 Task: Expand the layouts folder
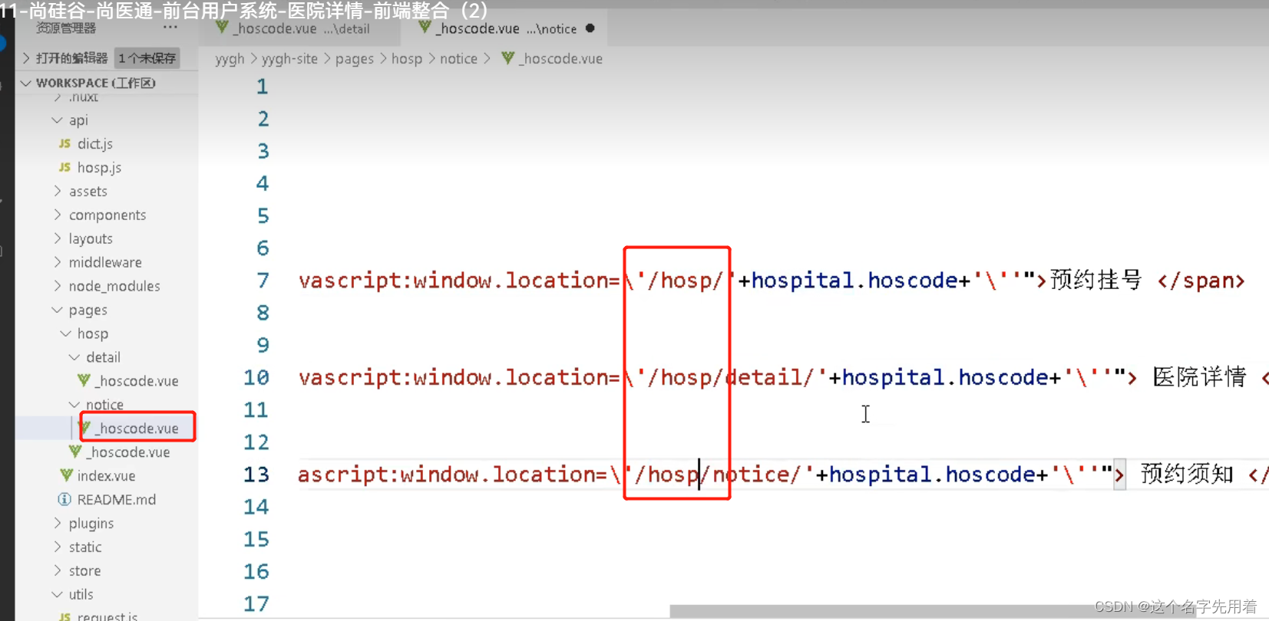coord(57,238)
